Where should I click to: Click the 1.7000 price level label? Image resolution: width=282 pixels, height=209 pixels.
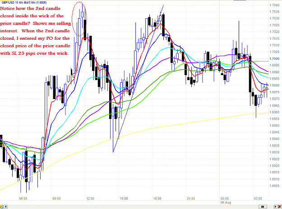[274, 59]
